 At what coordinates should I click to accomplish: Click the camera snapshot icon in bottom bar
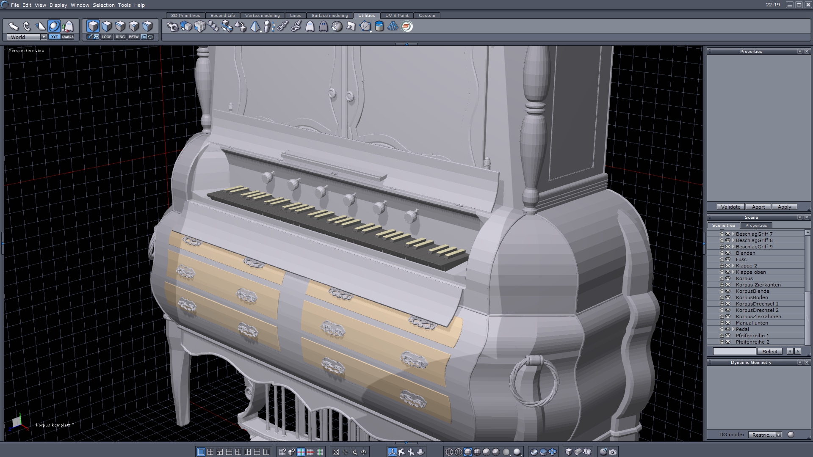tap(613, 452)
